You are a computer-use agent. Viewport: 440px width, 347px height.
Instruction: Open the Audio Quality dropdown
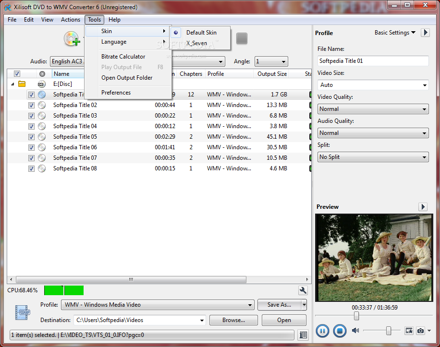[373, 133]
